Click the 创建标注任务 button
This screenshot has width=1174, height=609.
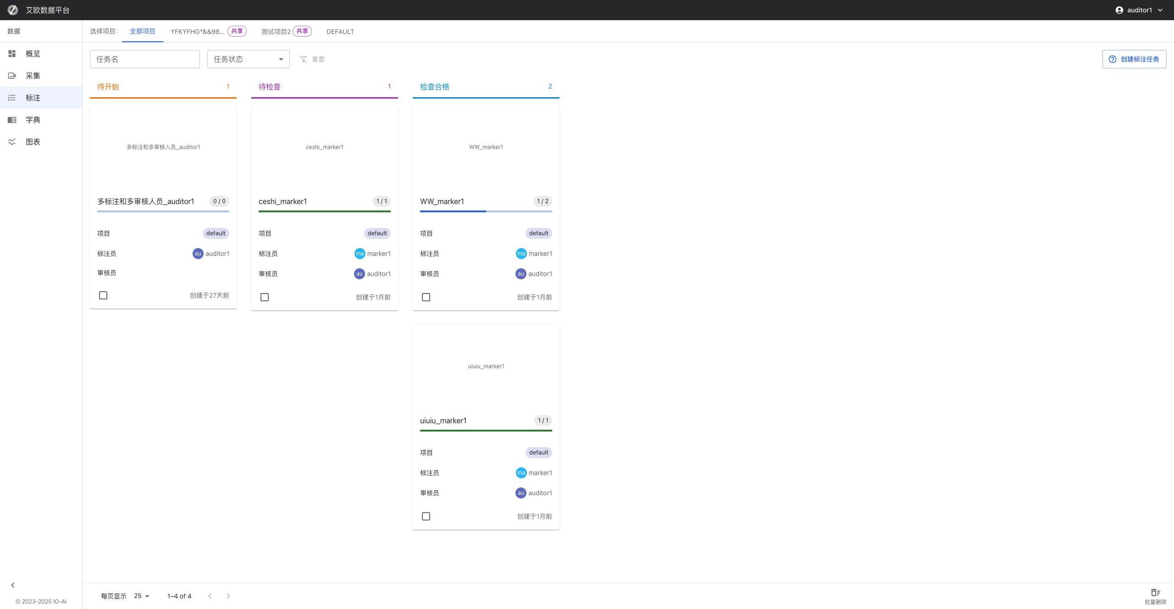(x=1134, y=59)
